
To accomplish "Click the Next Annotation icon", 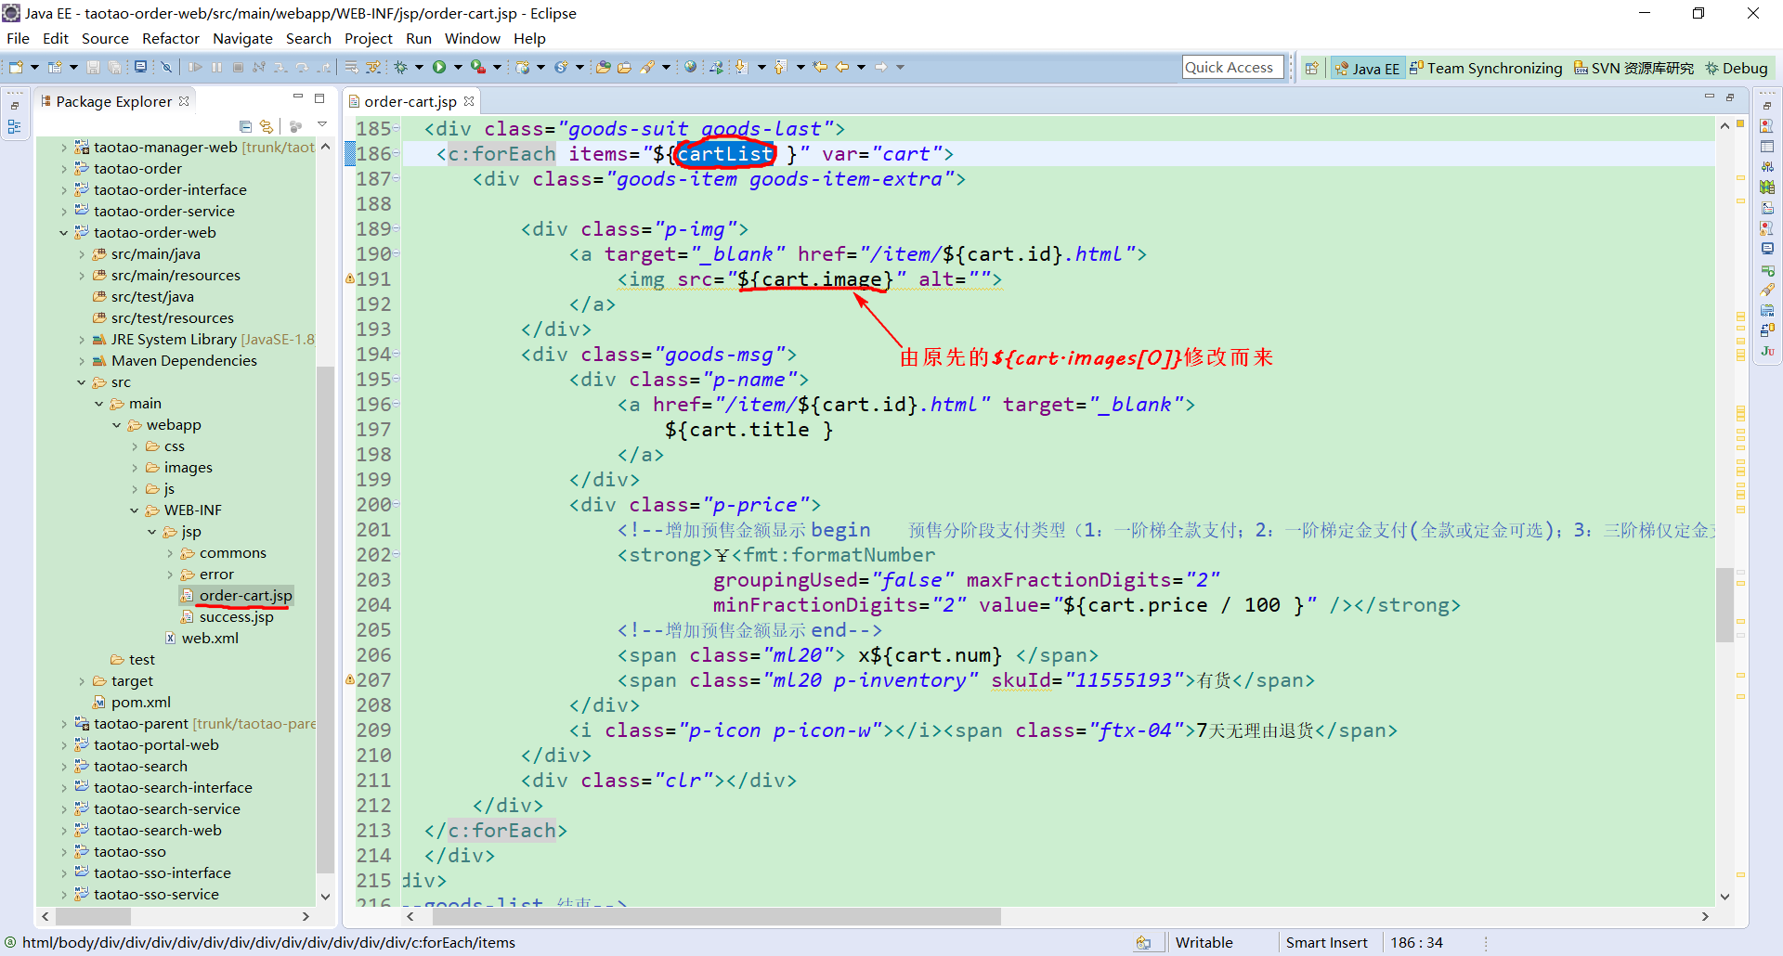I will [741, 67].
